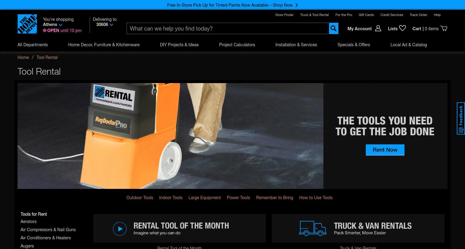Click the Lists heart icon
Image resolution: width=465 pixels, height=249 pixels.
point(402,28)
